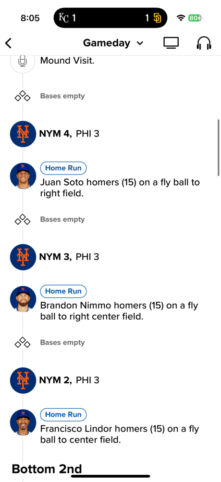Viewport: 221px width, 482px height.
Task: Tap the KC vs SD live score pill
Action: point(110,18)
